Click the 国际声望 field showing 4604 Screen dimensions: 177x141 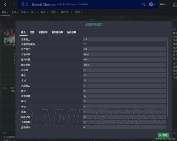[x=124, y=65]
